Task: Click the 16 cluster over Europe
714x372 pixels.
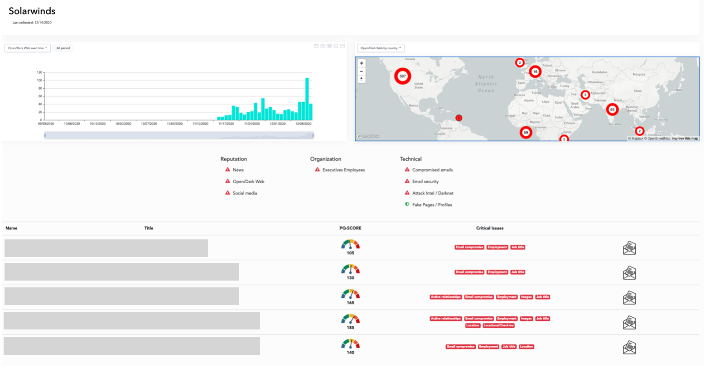Action: 535,72
